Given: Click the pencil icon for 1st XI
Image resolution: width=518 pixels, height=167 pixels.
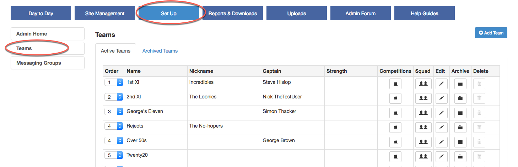Looking at the screenshot, I should 441,84.
